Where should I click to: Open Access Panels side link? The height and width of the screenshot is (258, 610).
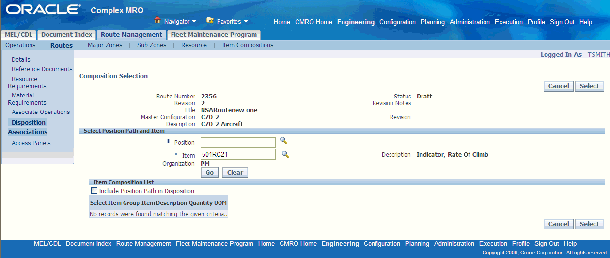(x=31, y=143)
